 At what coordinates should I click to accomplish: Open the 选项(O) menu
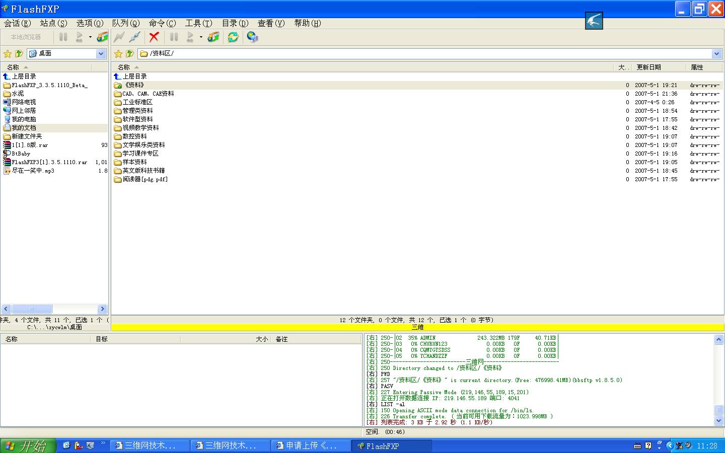click(90, 23)
